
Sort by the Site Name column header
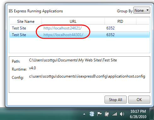pyautogui.click(x=26, y=22)
